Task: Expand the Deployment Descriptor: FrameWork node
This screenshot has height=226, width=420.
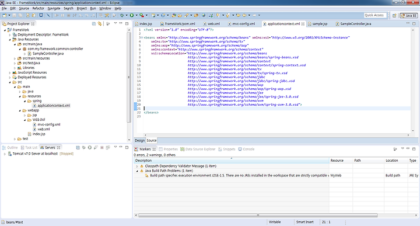Action: (x=10, y=35)
